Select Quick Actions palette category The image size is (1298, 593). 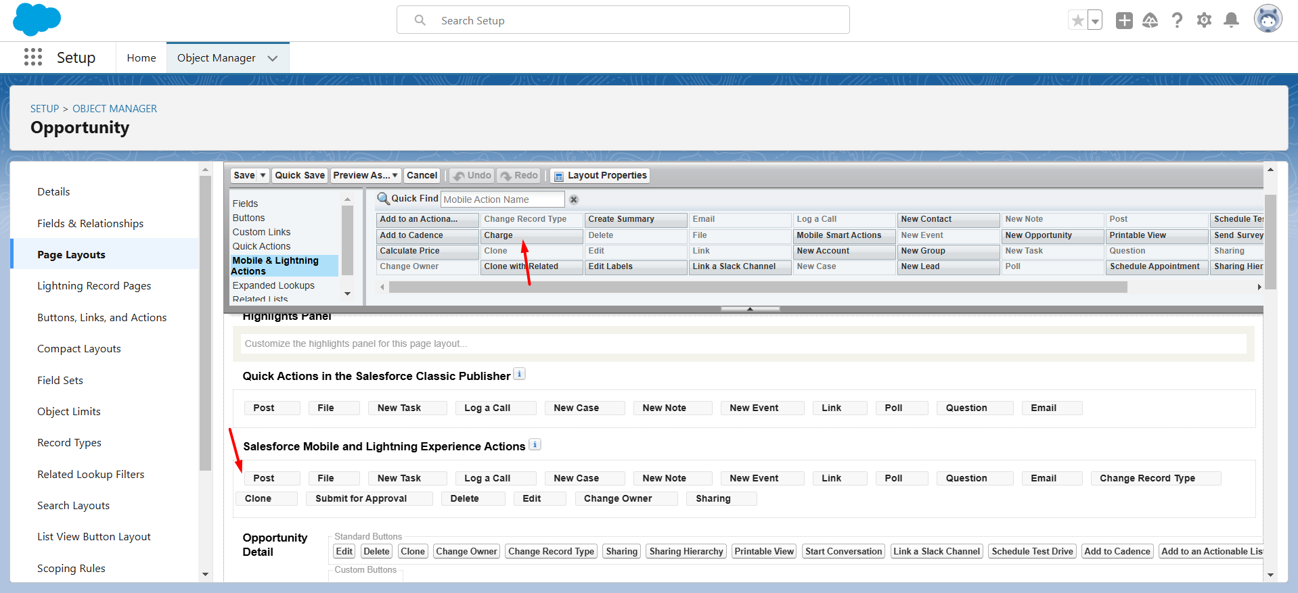coord(261,246)
